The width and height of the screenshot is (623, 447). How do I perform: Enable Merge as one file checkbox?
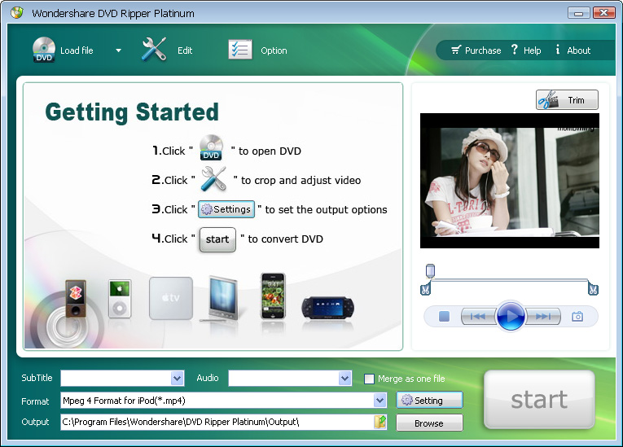click(370, 379)
